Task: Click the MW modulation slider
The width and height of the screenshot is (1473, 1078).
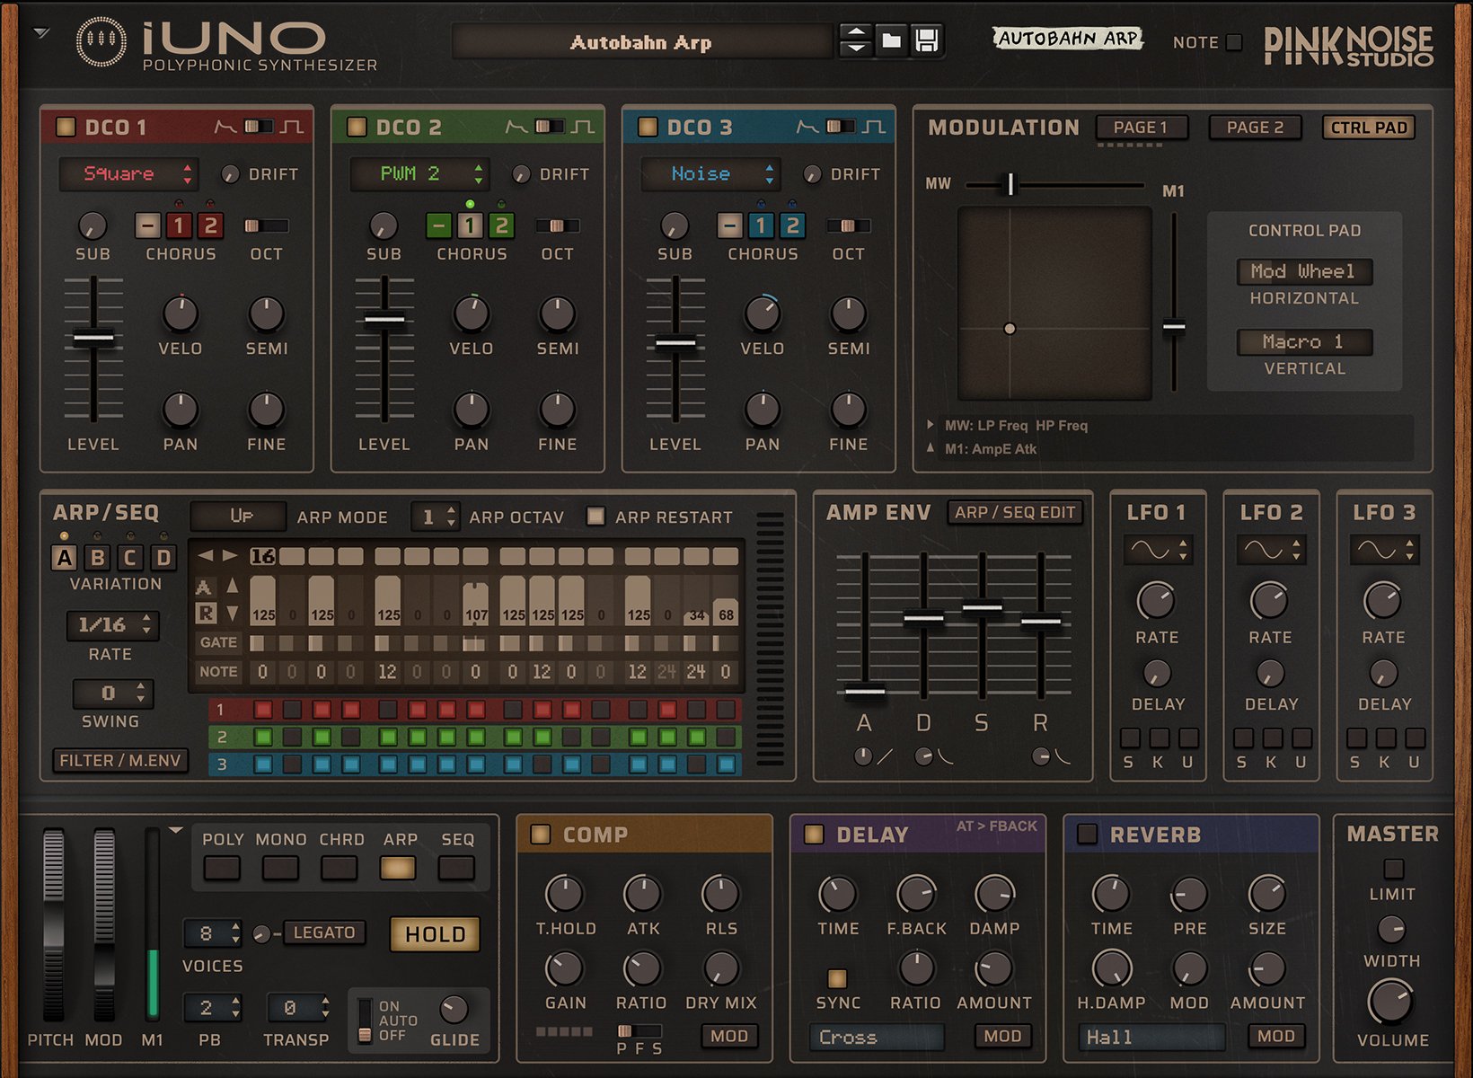Action: click(1010, 183)
